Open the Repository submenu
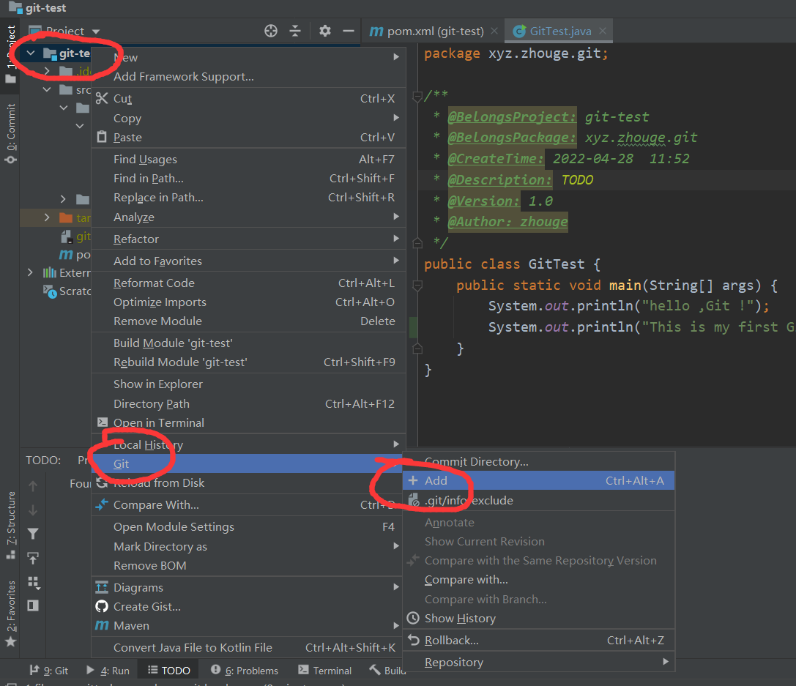796x686 pixels. coord(539,662)
